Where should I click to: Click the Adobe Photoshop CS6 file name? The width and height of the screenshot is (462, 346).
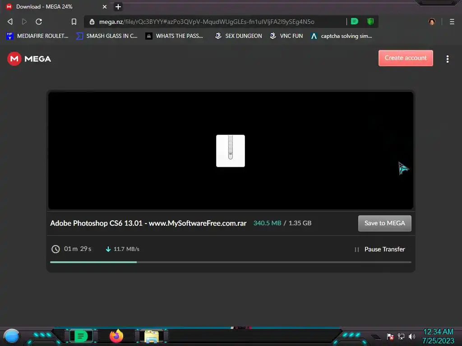click(x=148, y=223)
